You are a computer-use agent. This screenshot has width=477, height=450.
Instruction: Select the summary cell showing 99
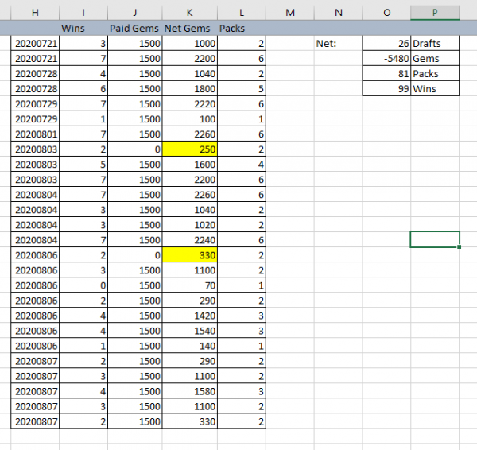386,88
